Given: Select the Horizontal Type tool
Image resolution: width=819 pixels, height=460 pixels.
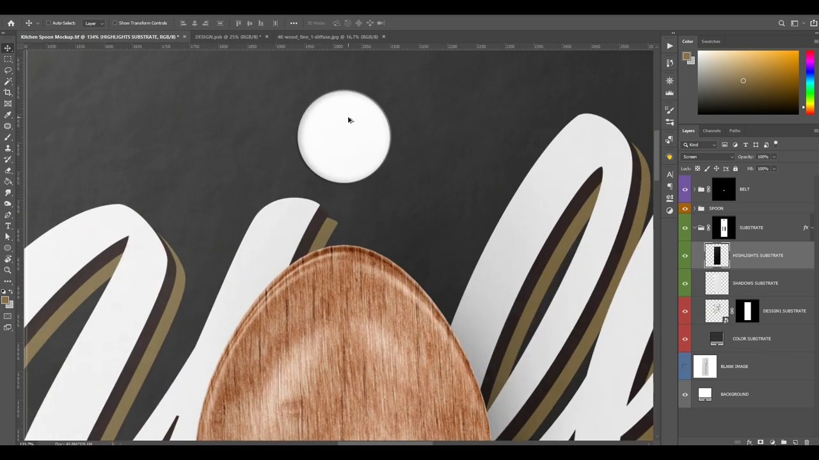Looking at the screenshot, I should [x=8, y=226].
